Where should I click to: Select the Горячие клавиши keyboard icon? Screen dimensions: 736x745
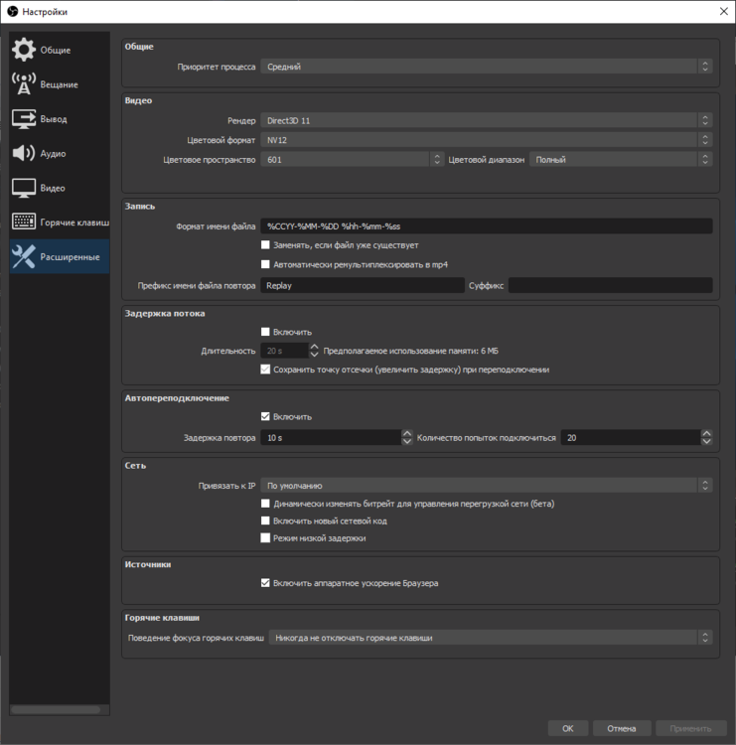[24, 223]
